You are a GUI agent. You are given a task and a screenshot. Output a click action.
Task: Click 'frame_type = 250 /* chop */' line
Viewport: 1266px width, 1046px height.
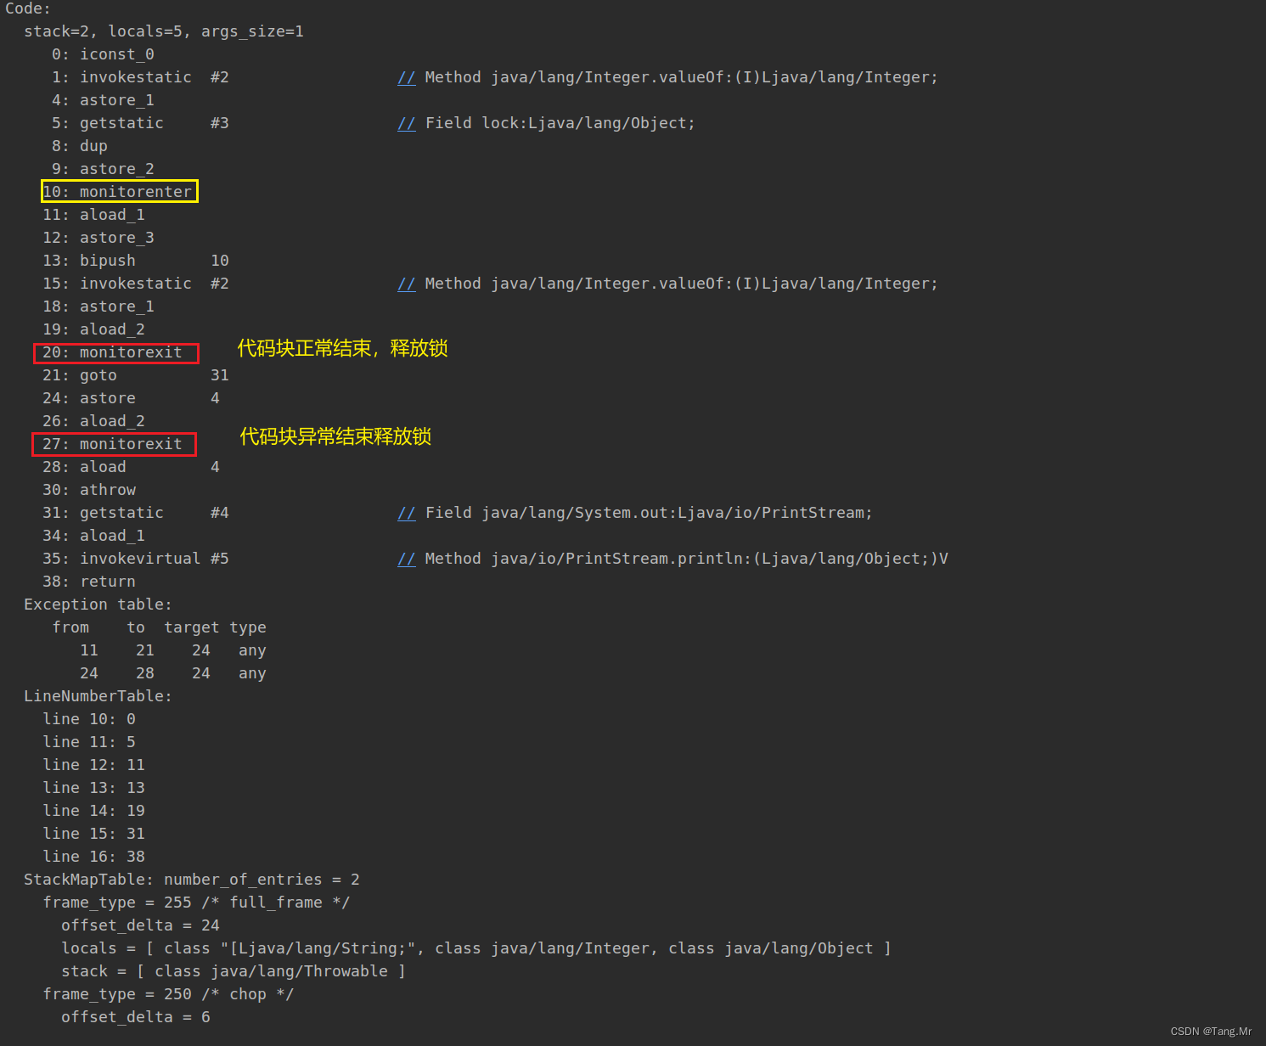pos(168,994)
